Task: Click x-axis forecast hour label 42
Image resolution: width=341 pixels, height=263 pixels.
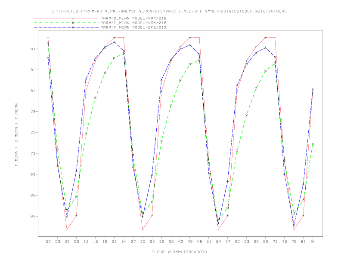Action: click(x=180, y=242)
